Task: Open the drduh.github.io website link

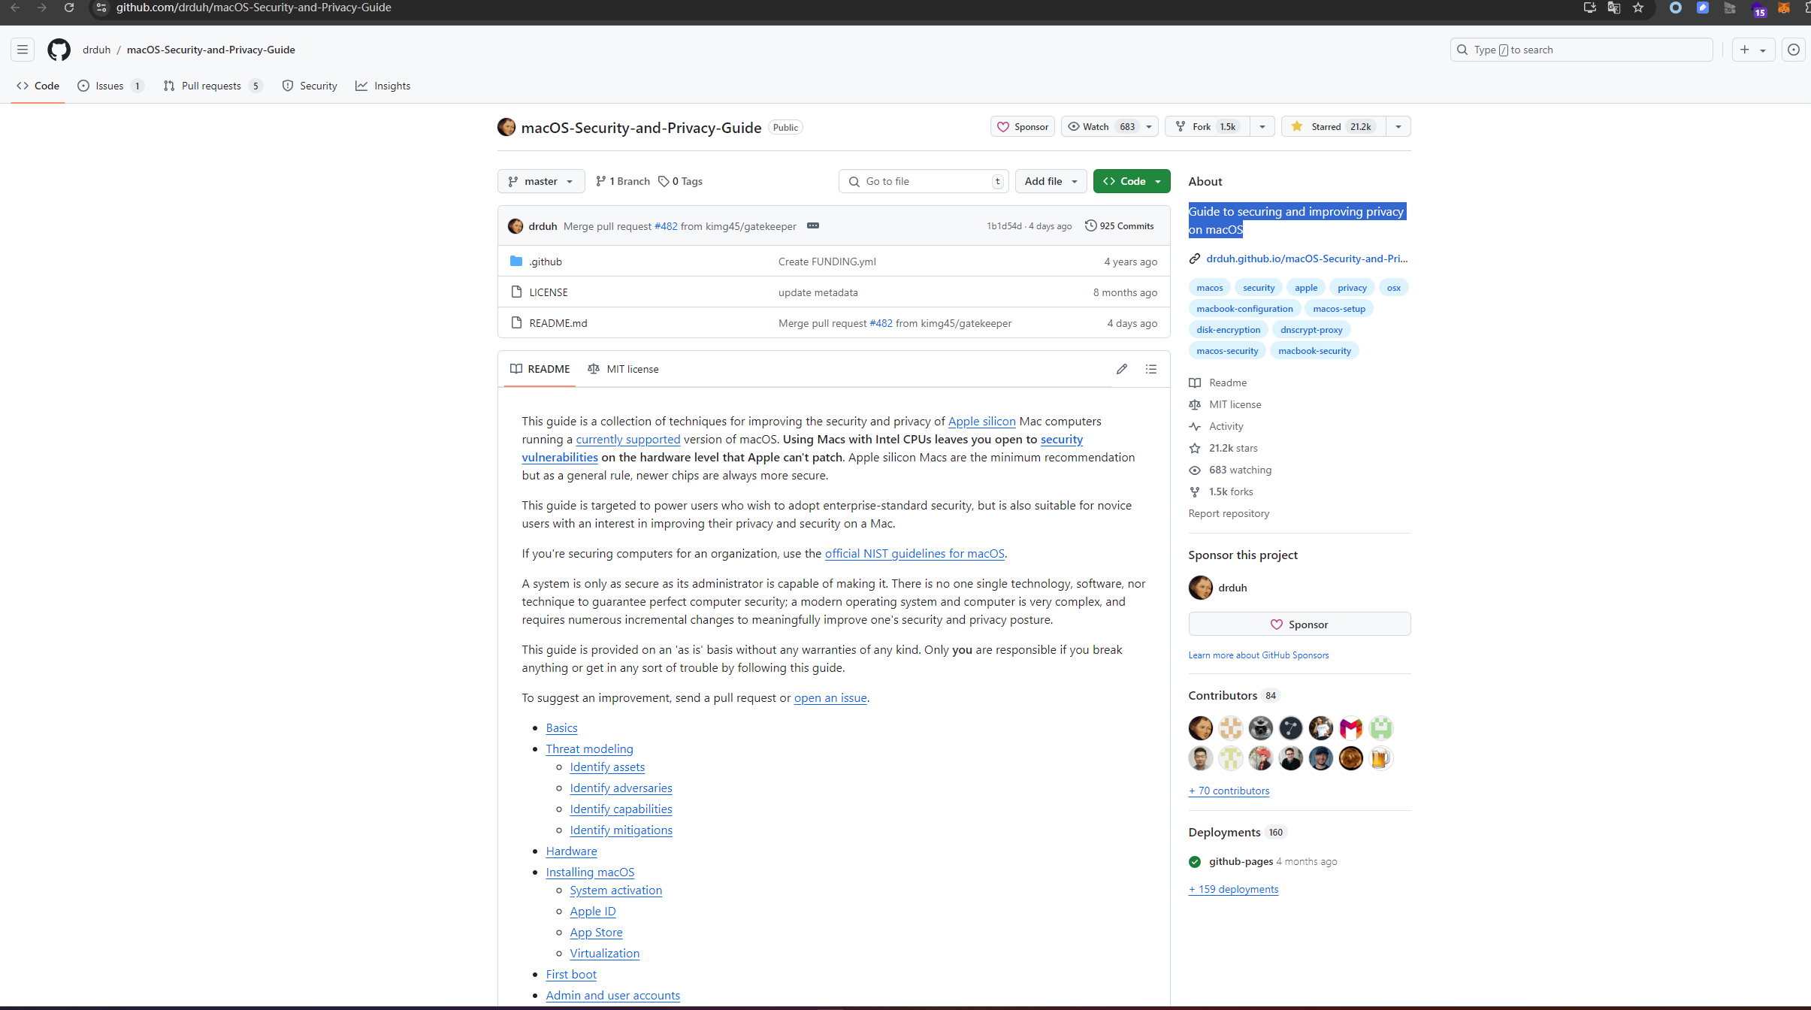Action: tap(1307, 259)
